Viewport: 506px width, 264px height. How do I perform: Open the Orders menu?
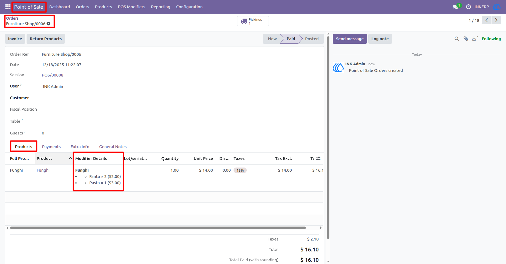(82, 7)
